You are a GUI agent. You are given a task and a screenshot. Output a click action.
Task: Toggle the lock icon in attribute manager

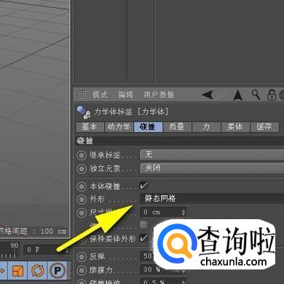272,95
